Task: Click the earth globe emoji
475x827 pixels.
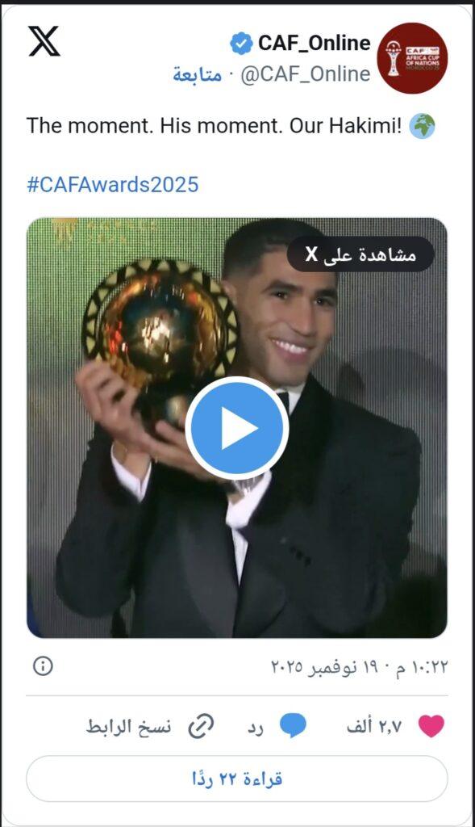Action: pyautogui.click(x=423, y=126)
